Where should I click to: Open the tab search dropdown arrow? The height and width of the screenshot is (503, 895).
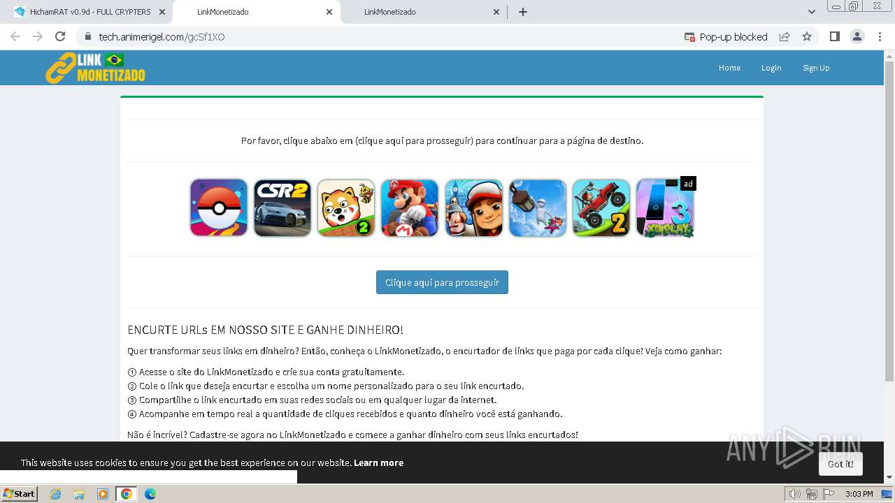click(811, 12)
